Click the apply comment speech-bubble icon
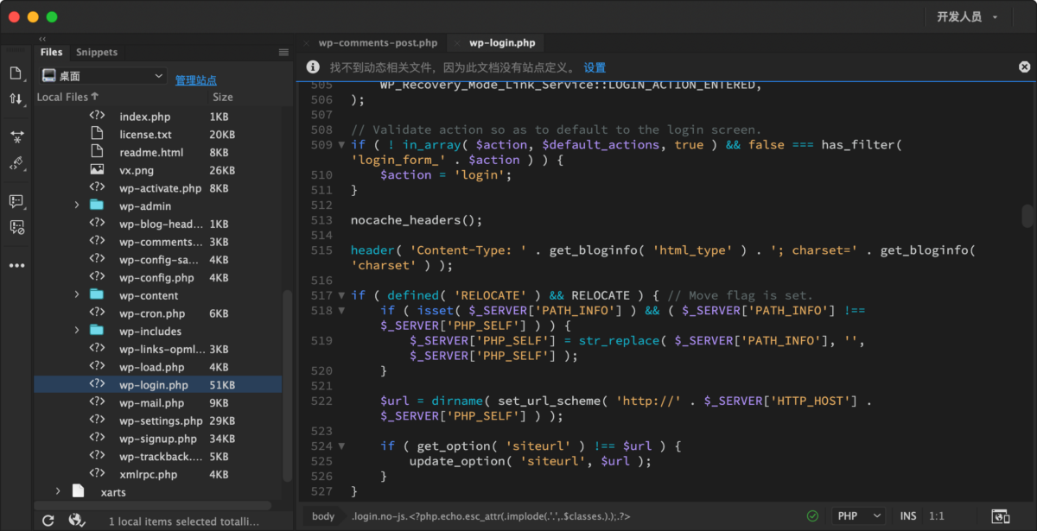The width and height of the screenshot is (1037, 531). tap(16, 201)
